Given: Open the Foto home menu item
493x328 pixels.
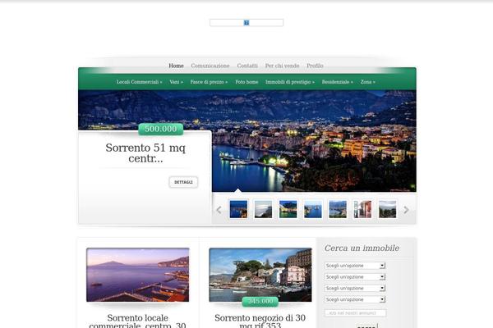Looking at the screenshot, I should tap(246, 82).
